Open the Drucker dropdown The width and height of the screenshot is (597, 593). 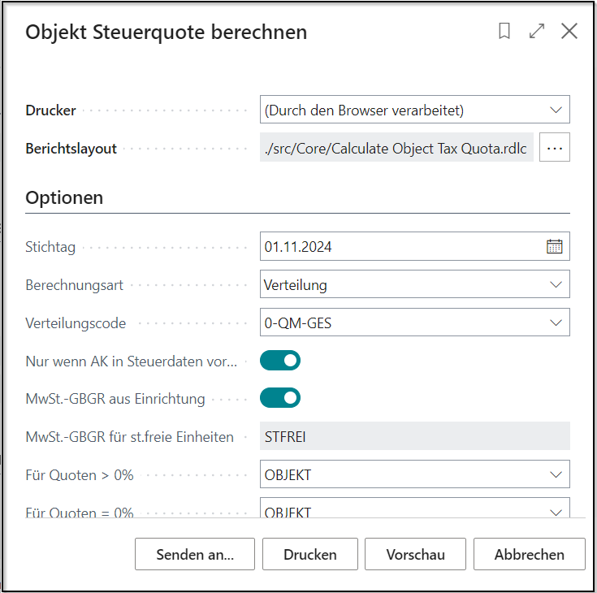pyautogui.click(x=415, y=109)
